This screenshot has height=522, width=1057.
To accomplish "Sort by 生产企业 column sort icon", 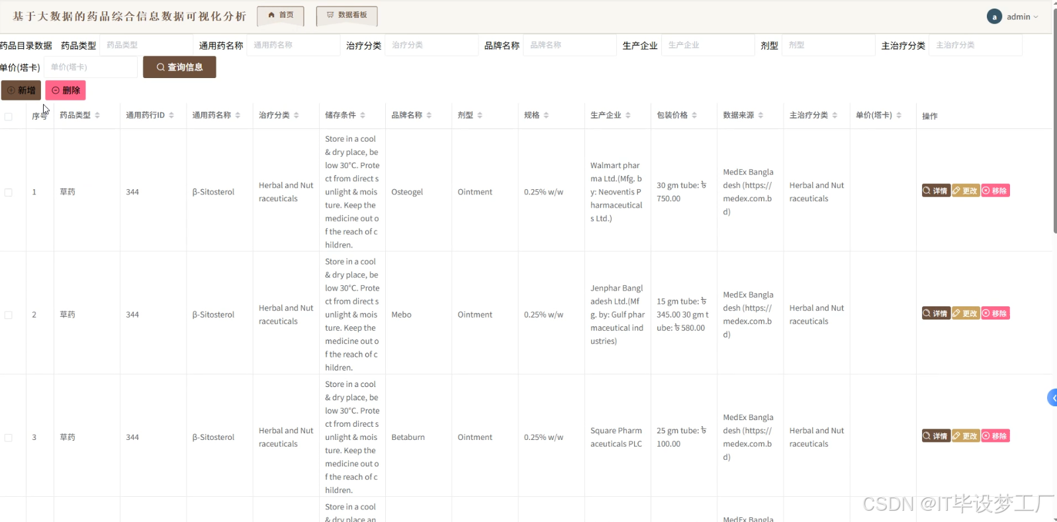I will coord(628,115).
